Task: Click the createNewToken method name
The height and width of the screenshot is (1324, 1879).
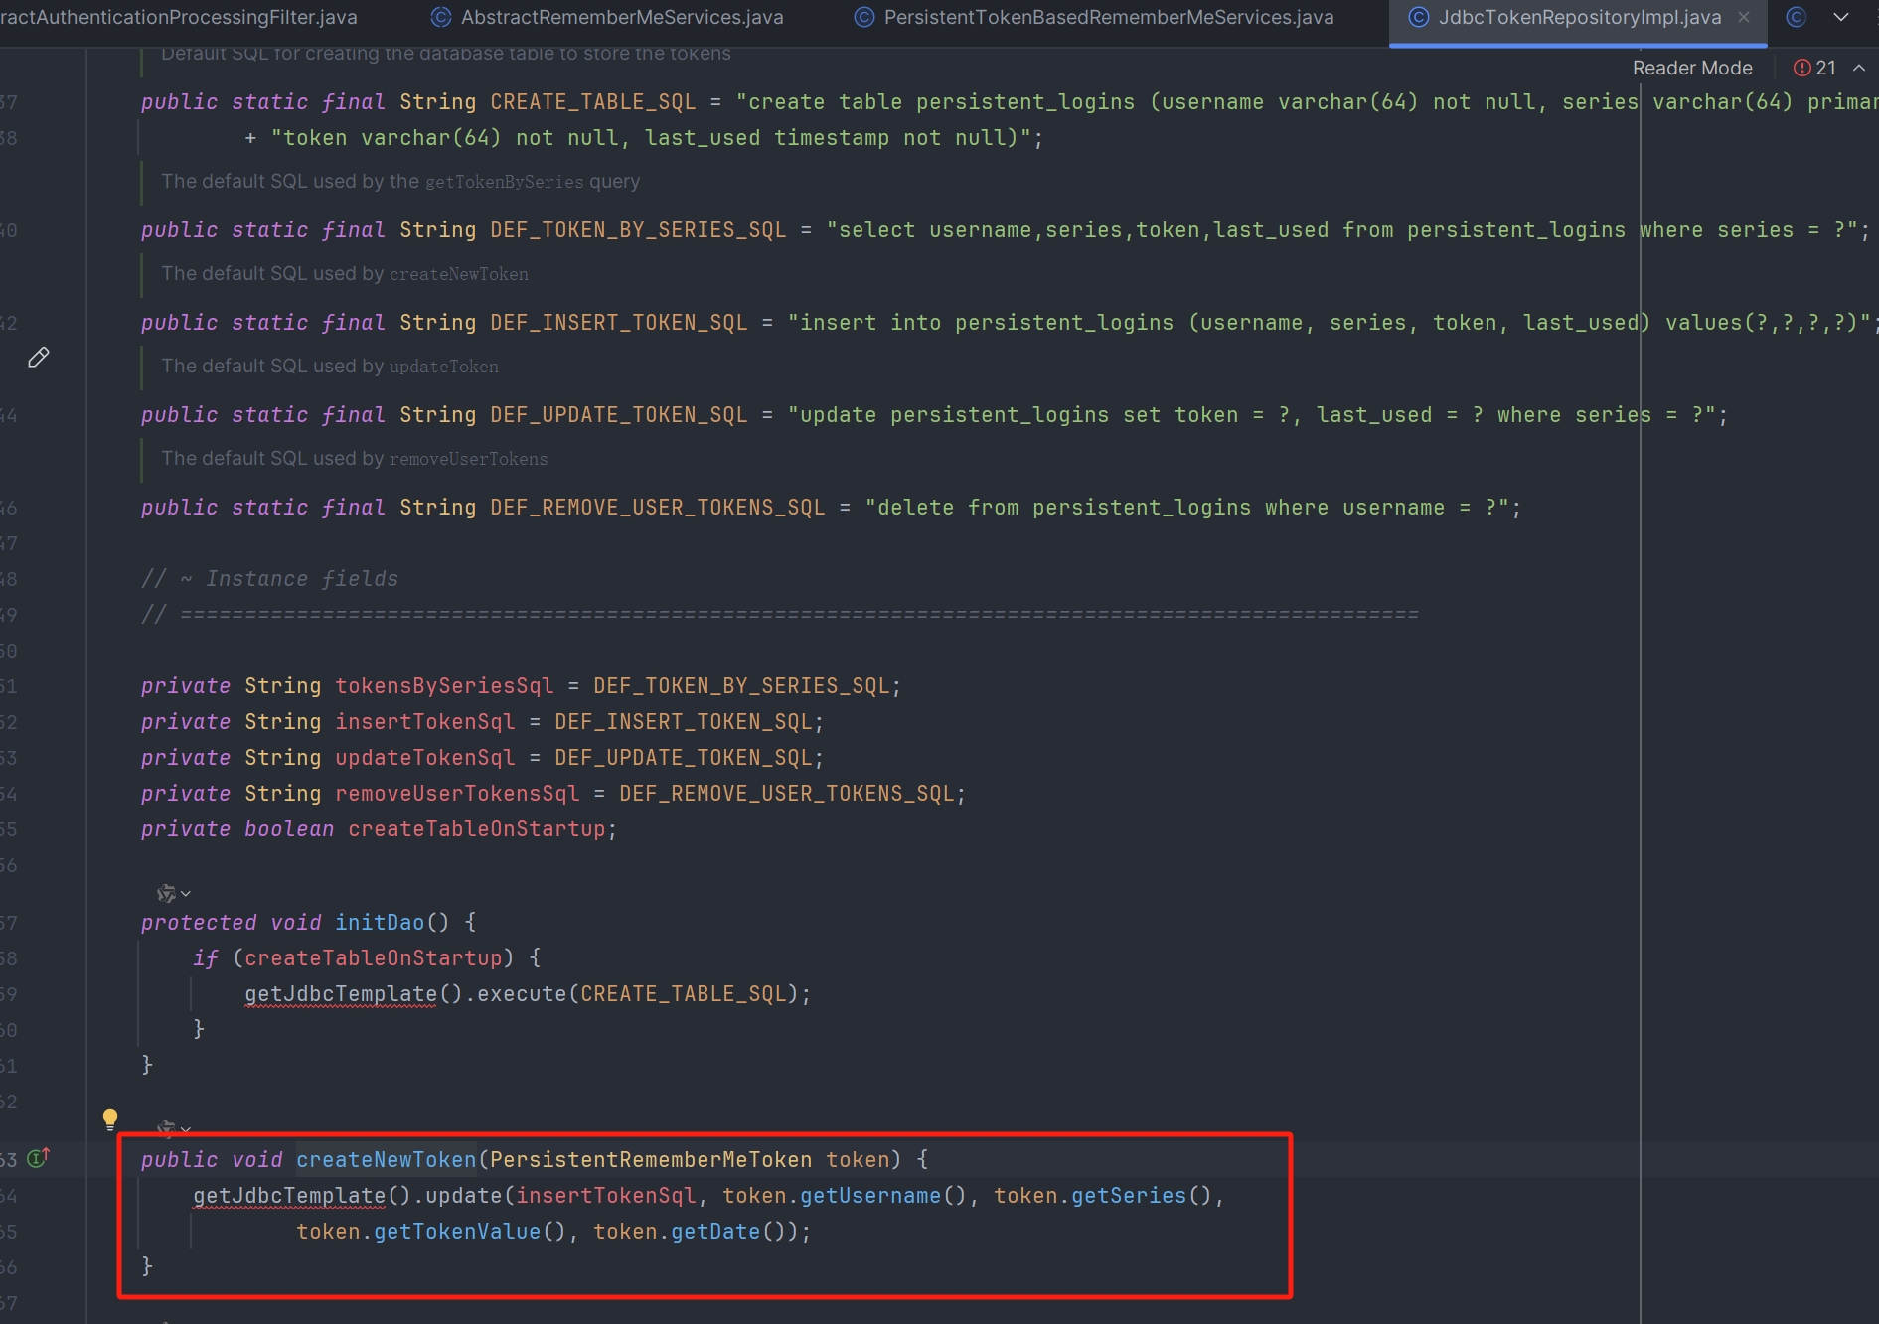Action: click(386, 1160)
